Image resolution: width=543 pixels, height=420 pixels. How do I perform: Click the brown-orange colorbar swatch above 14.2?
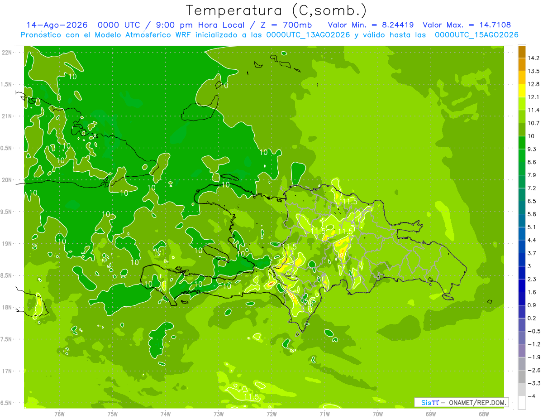(522, 52)
